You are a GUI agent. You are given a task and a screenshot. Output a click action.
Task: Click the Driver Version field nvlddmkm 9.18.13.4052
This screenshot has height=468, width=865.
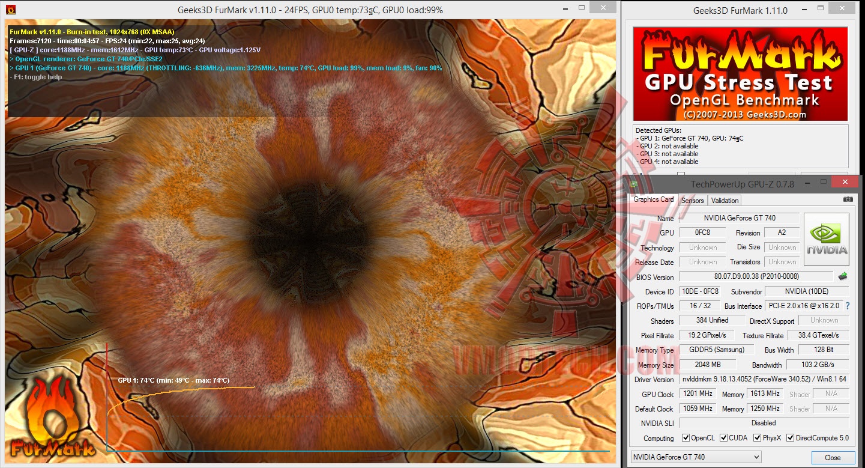tap(764, 379)
